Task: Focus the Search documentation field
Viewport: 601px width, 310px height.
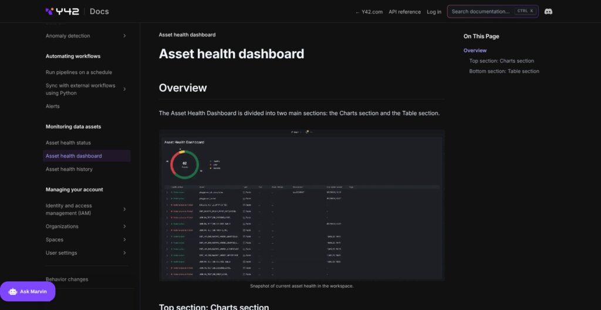Action: click(492, 12)
